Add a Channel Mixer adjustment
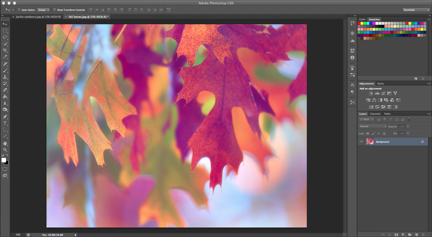The height and width of the screenshot is (237, 432). [x=392, y=100]
